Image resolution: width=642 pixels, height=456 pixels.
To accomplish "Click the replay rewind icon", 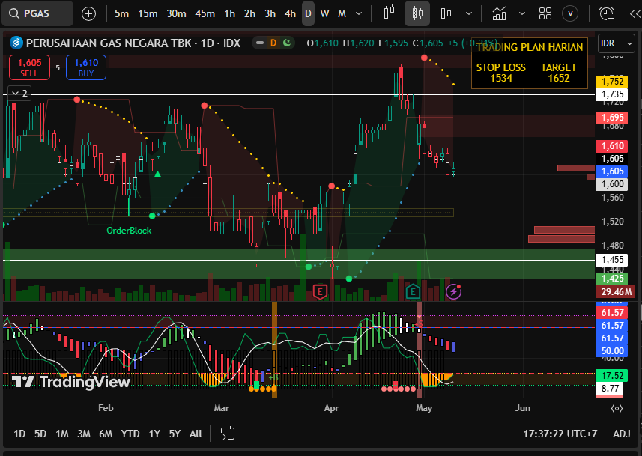I will (635, 14).
